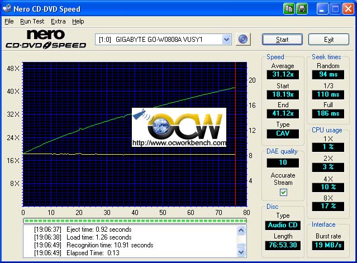Click the 1X CPU usage value 1 %
This screenshot has height=263, width=357.
328,147
